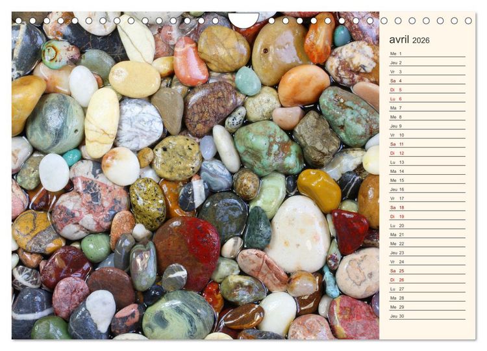Select the 'Jeu 23' date line
Image resolution: width=487 pixels, height=351 pixels.
pos(427,252)
